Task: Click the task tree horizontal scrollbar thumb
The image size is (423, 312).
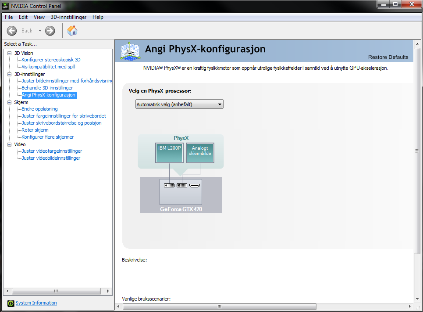Action: 56,291
